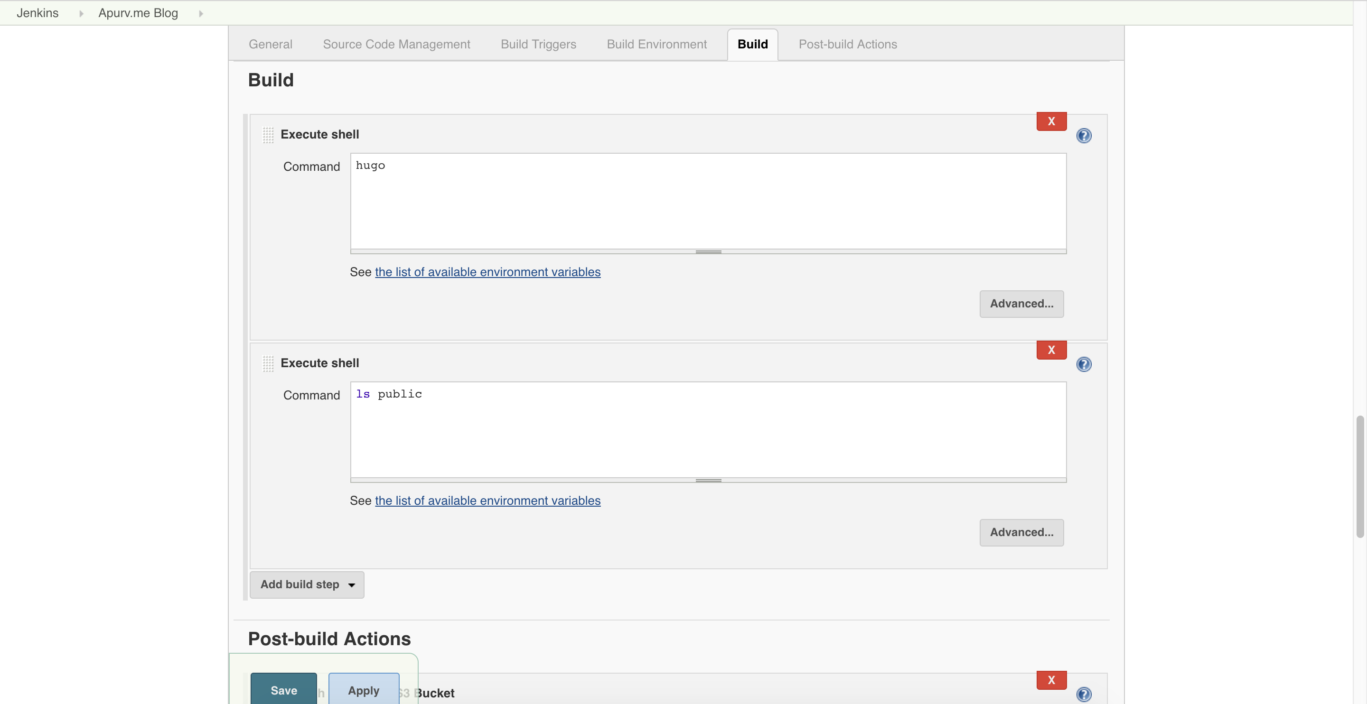1367x704 pixels.
Task: Delete the 'ls public' Execute shell step
Action: coord(1051,350)
